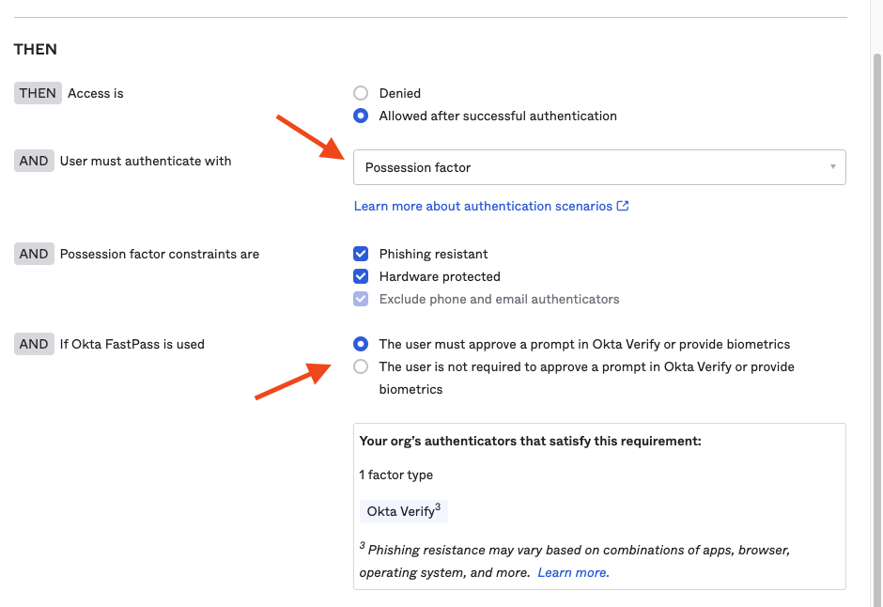The image size is (883, 607).
Task: Open the Learn more link in footnote
Action: pos(573,572)
